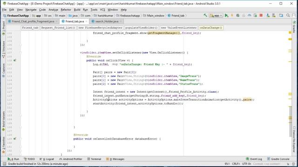Open the Structure side tool window

pyautogui.click(x=4, y=50)
